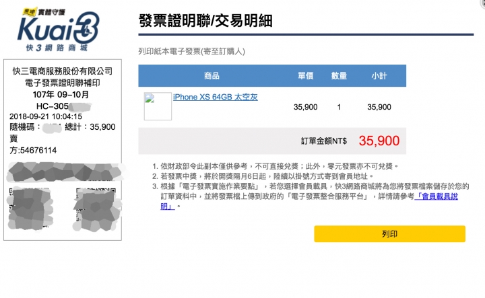The height and width of the screenshot is (298, 485).
Task: Click the yellow 列印 print button
Action: pos(390,234)
